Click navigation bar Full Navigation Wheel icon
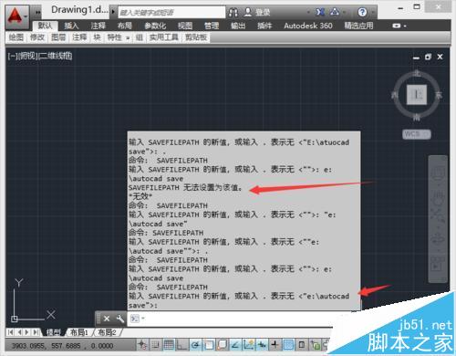 pyautogui.click(x=438, y=173)
